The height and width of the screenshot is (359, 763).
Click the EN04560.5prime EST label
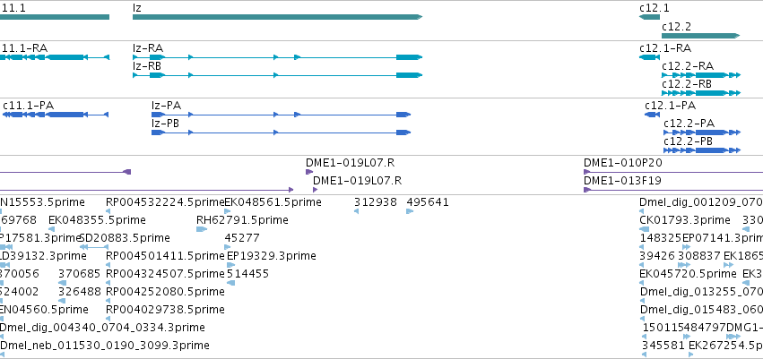pos(44,310)
